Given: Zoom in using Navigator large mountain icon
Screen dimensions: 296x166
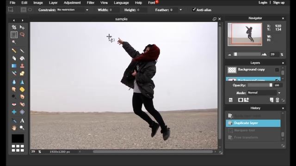Looking at the screenshot, I should [264, 54].
